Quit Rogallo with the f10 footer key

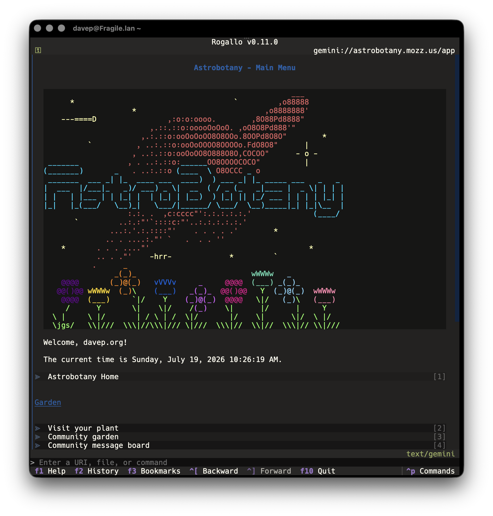click(x=318, y=471)
